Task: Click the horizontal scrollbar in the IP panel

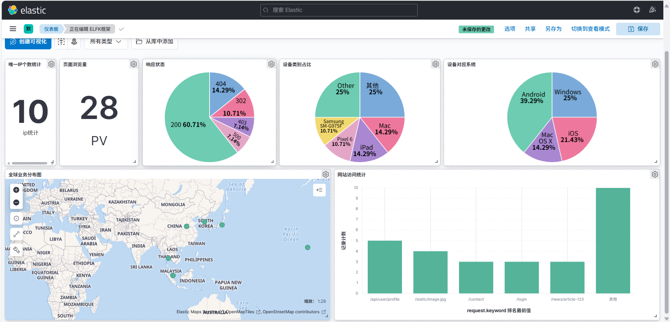Action: 29,163
